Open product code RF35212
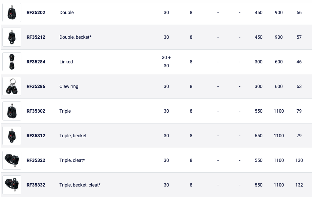This screenshot has width=312, height=199. click(x=36, y=37)
